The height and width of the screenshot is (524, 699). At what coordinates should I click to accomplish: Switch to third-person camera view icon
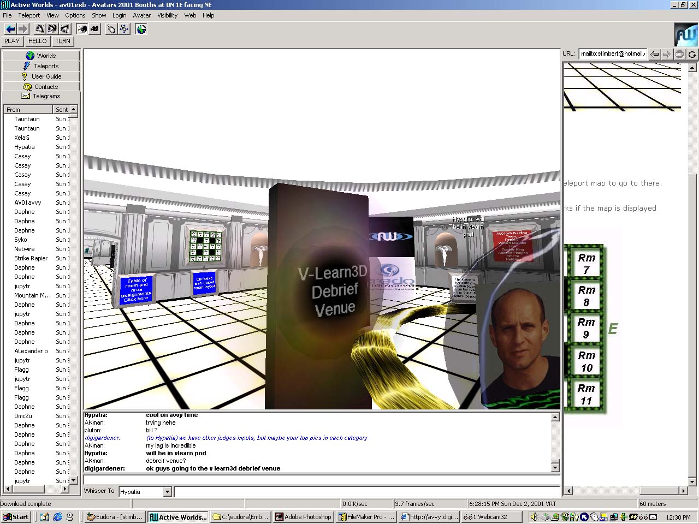point(94,29)
